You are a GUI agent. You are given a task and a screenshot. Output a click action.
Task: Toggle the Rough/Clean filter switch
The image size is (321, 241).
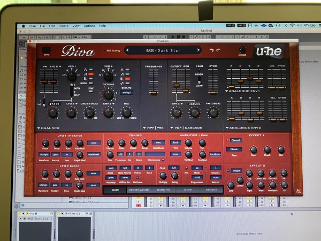[199, 80]
